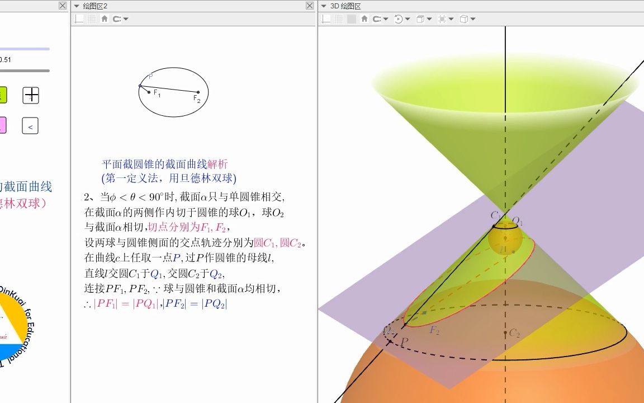Click the '<' back button in the left panel
The width and height of the screenshot is (644, 403).
point(30,126)
